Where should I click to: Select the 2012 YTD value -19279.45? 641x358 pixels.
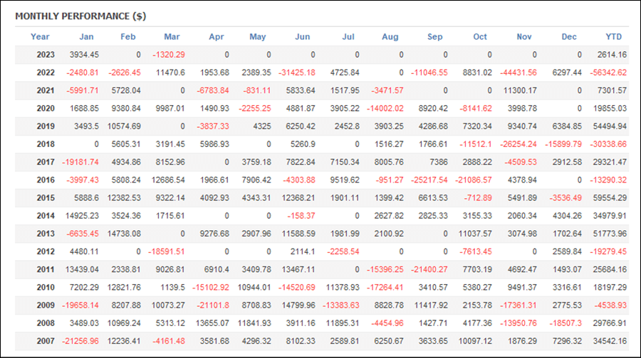point(608,251)
